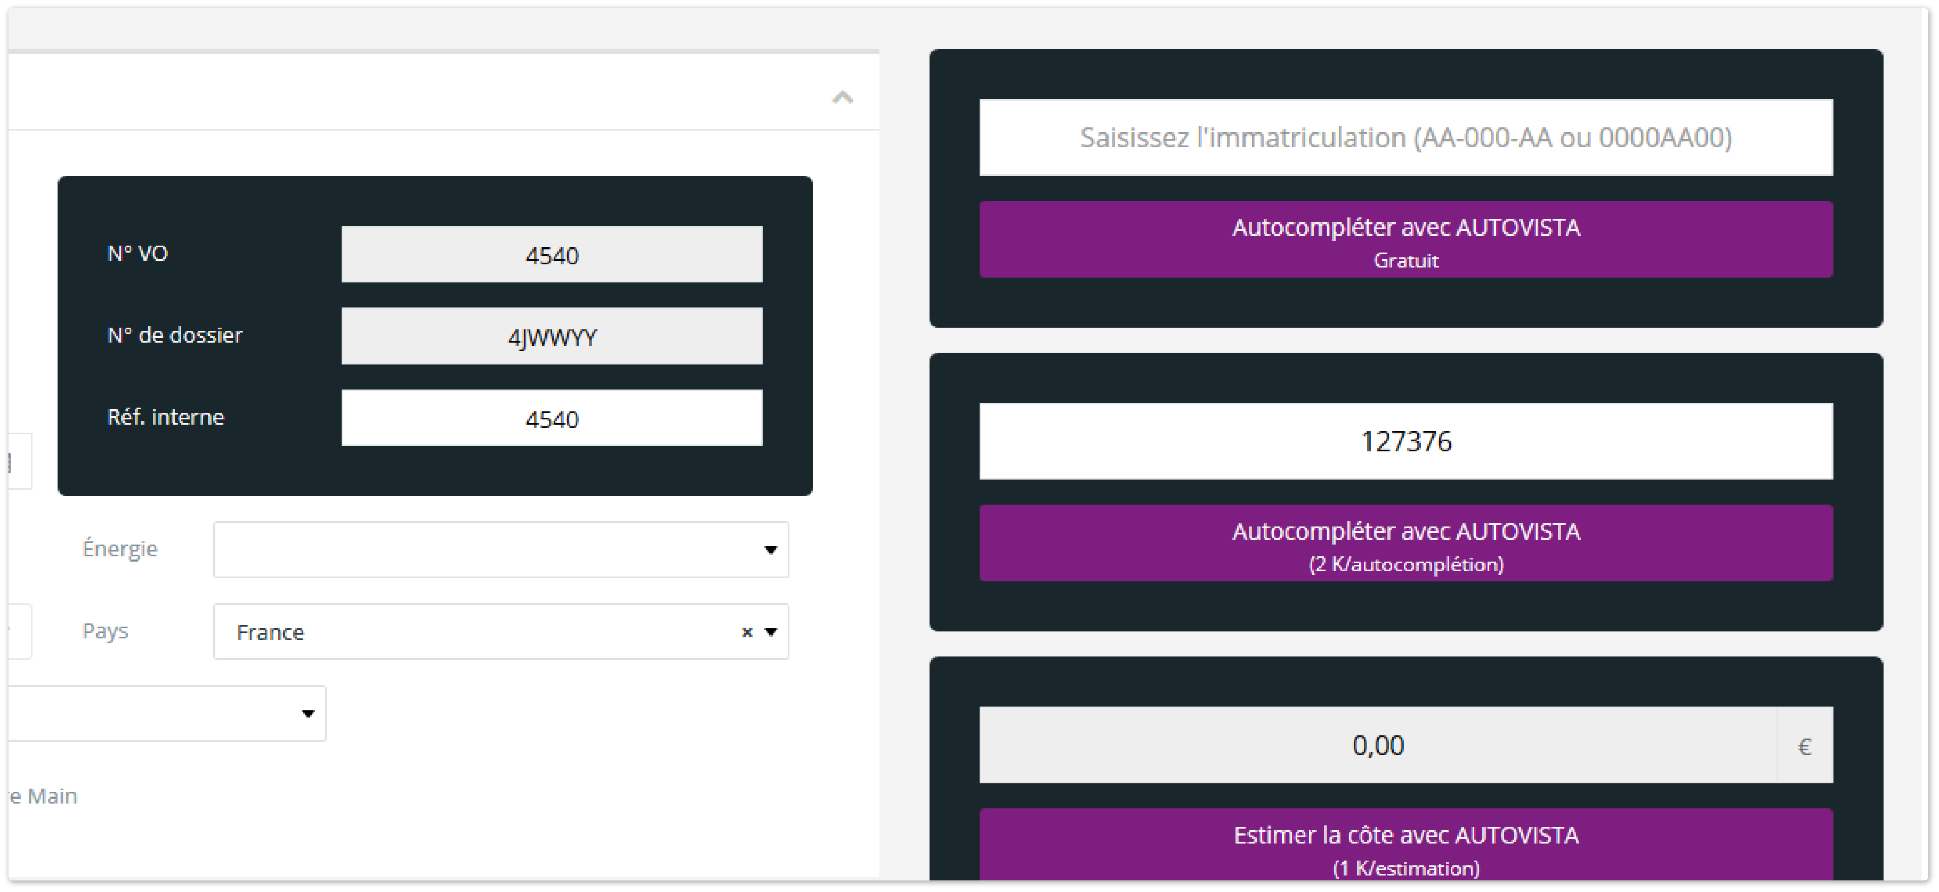The width and height of the screenshot is (1939, 892).
Task: Edit the Réf. interne field
Action: pyautogui.click(x=552, y=418)
